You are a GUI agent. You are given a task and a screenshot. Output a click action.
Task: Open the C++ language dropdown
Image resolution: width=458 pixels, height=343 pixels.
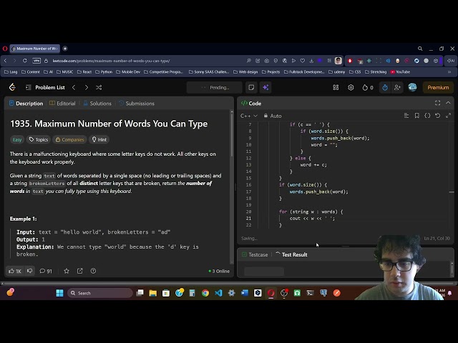249,116
